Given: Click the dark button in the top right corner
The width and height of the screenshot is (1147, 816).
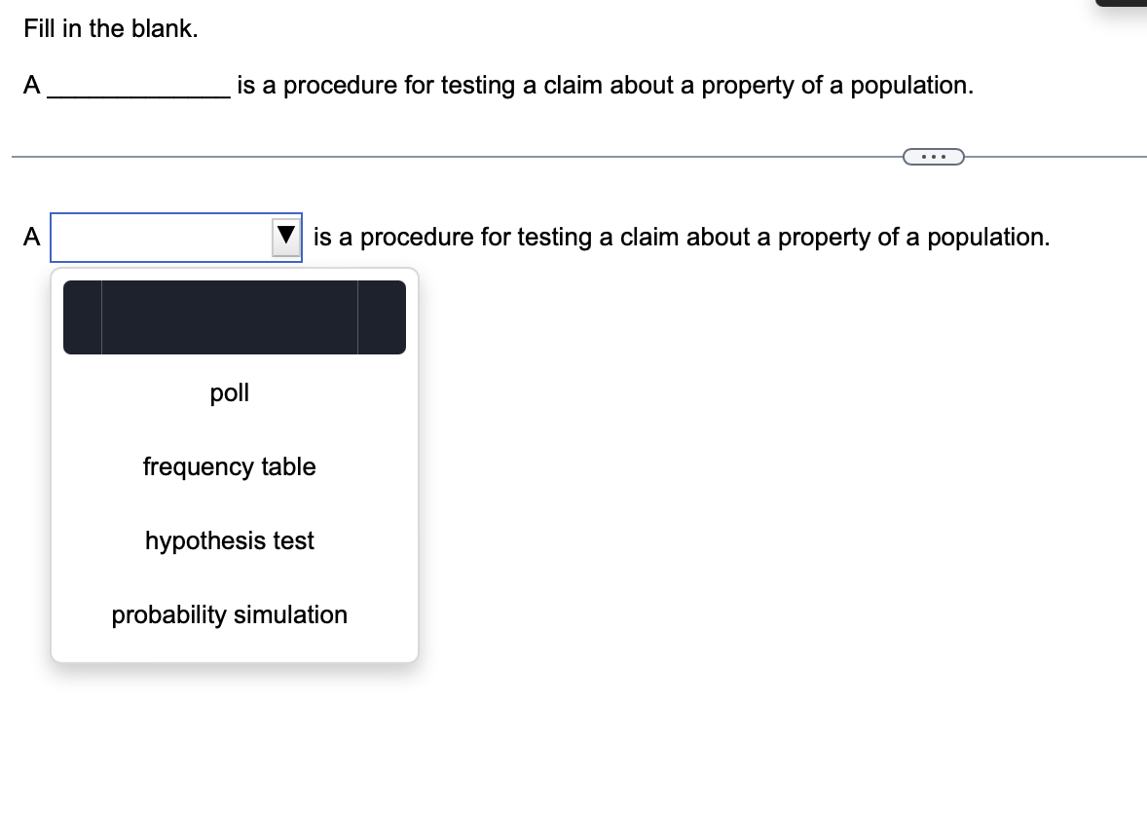Looking at the screenshot, I should pos(1120,5).
